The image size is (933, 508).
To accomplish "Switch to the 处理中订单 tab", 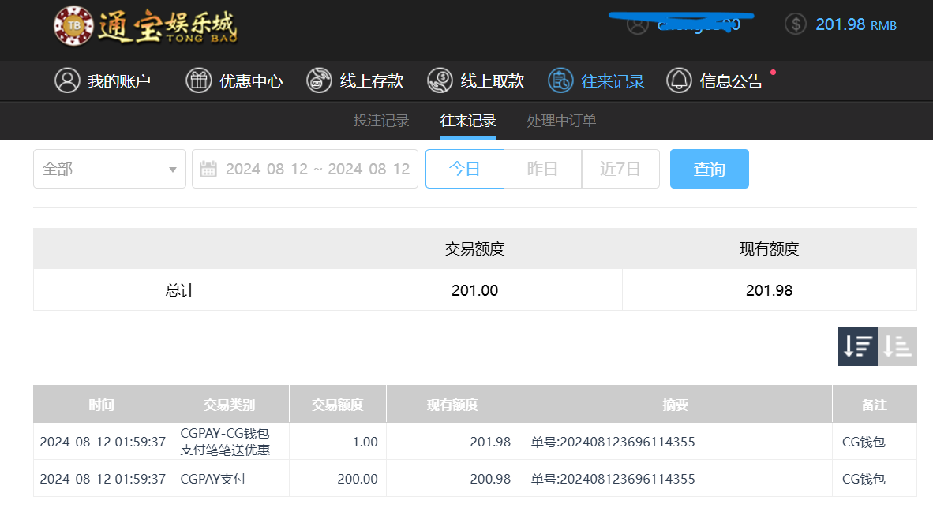I will (561, 121).
